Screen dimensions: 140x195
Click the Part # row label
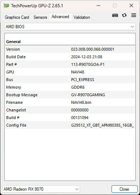tap(12, 64)
